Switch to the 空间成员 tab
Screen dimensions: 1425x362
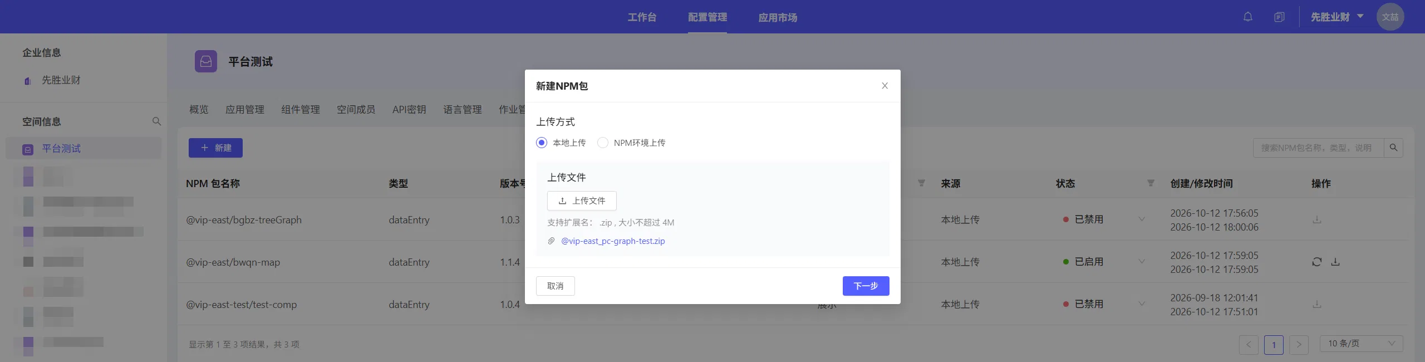[x=356, y=110]
